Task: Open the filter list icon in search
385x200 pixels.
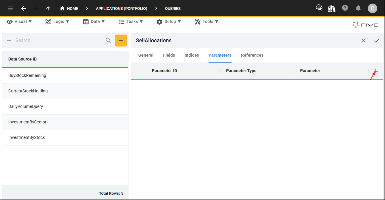Action: 9,40
